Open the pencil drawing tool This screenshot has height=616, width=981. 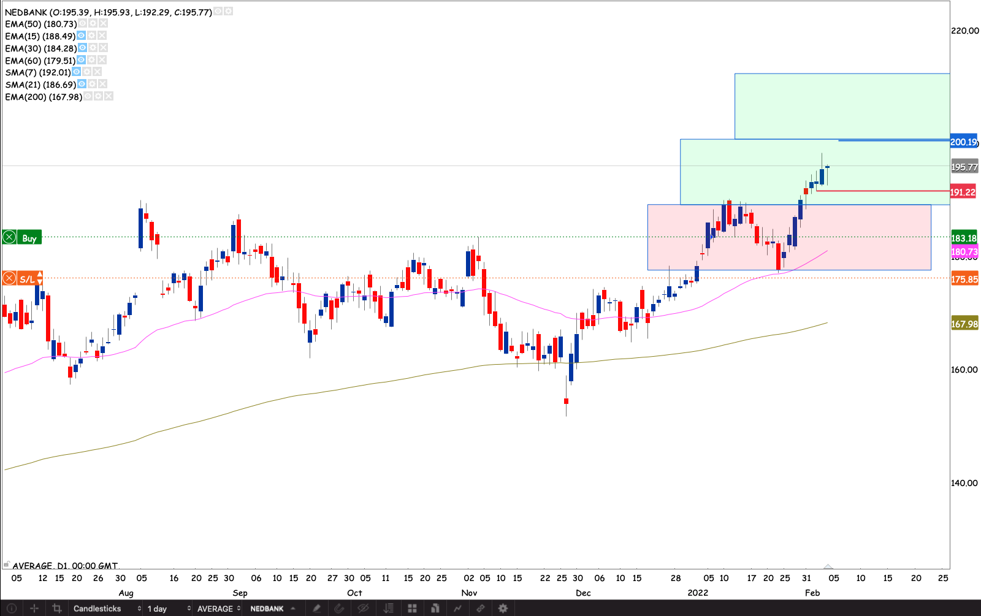316,608
